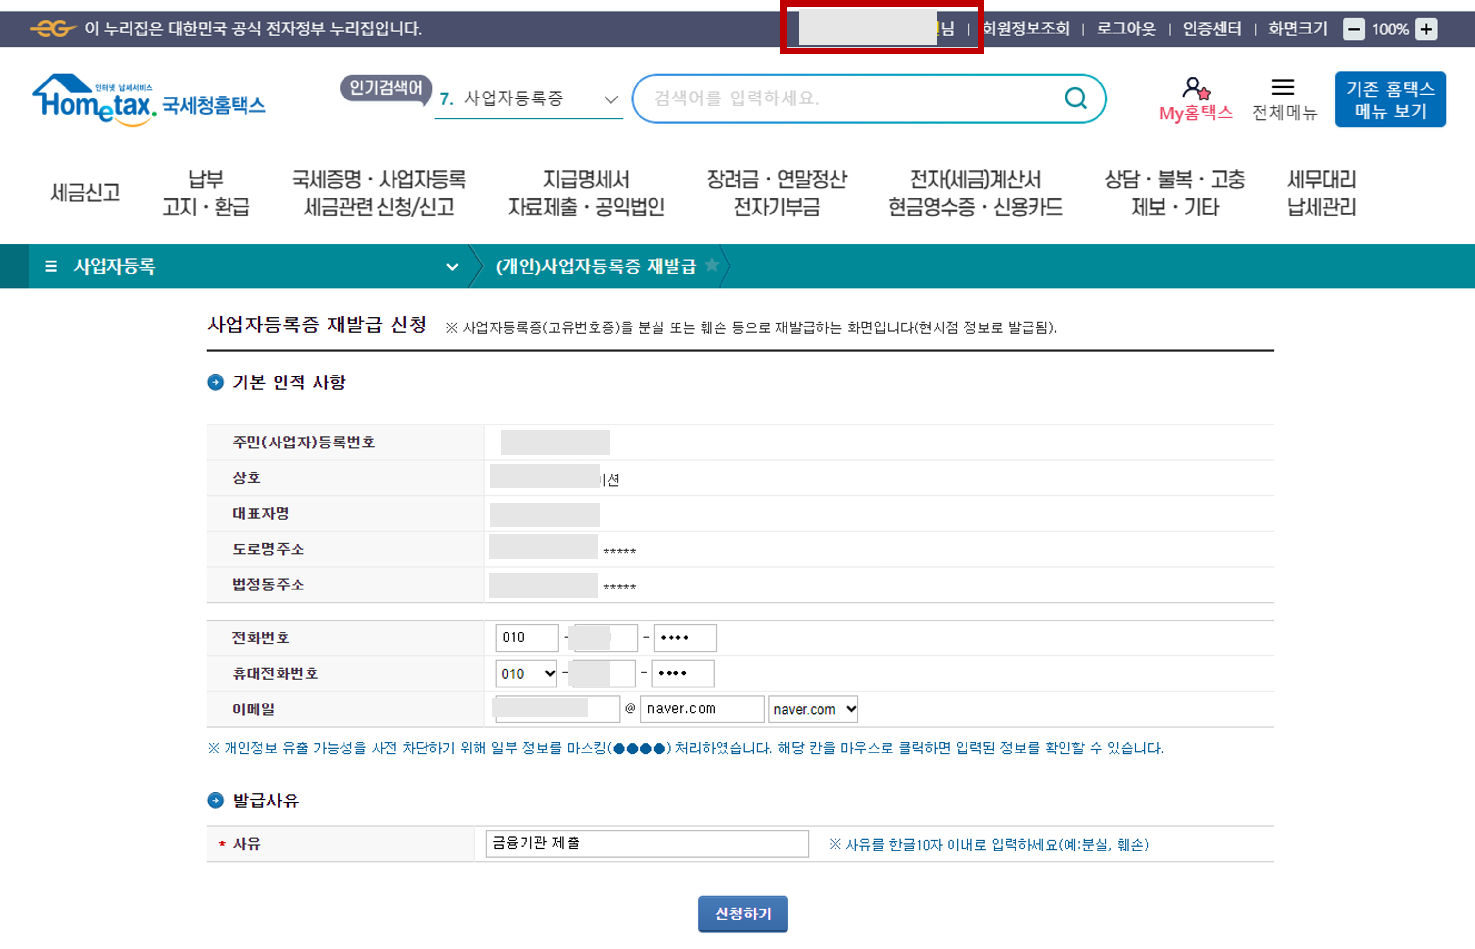Open 세무대리 납세관리 menu
Viewport: 1475px width, 949px height.
coord(1321,193)
